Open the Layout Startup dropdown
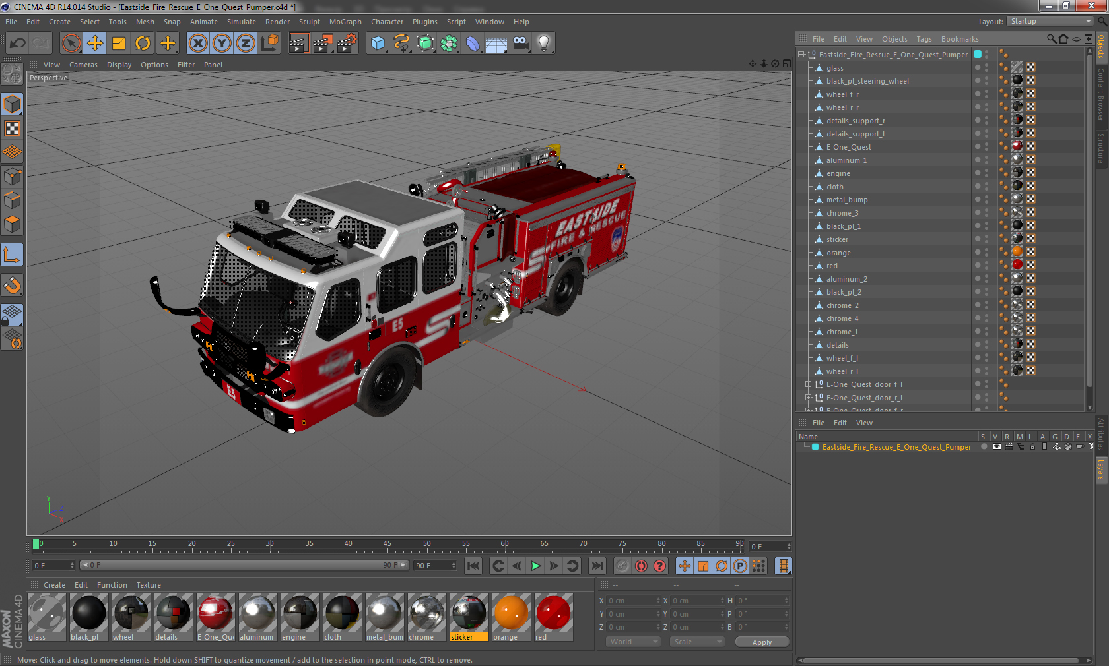This screenshot has height=666, width=1109. [1051, 21]
